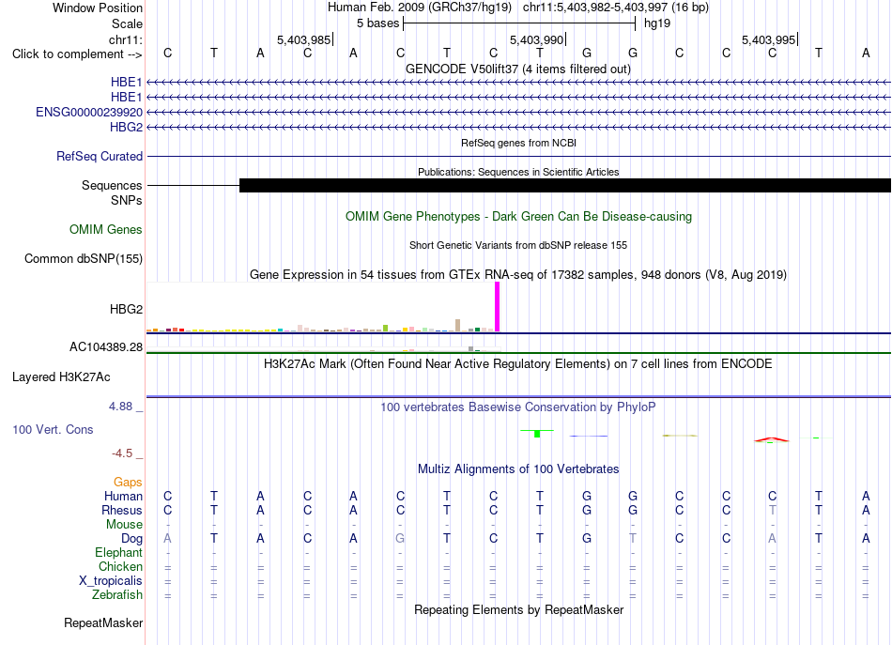Image resolution: width=892 pixels, height=645 pixels.
Task: Click the RepeatMasker track label
Action: click(103, 623)
